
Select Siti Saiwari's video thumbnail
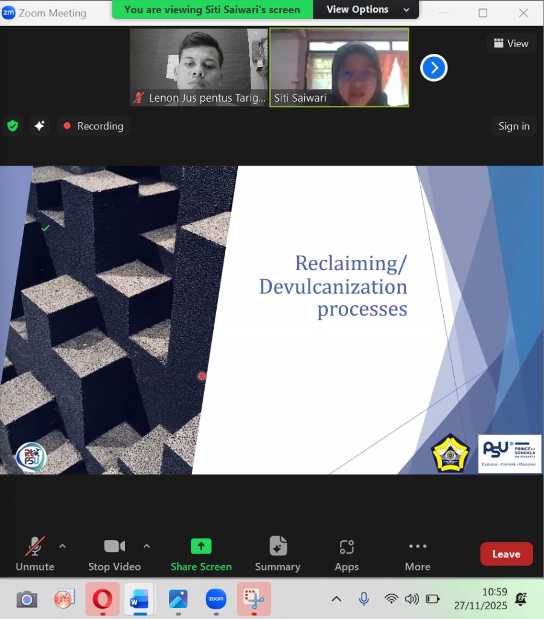(x=339, y=67)
